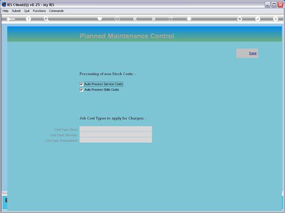This screenshot has width=285, height=213.
Task: Click the toolbar icon left of the checkmark
Action: 240,19
